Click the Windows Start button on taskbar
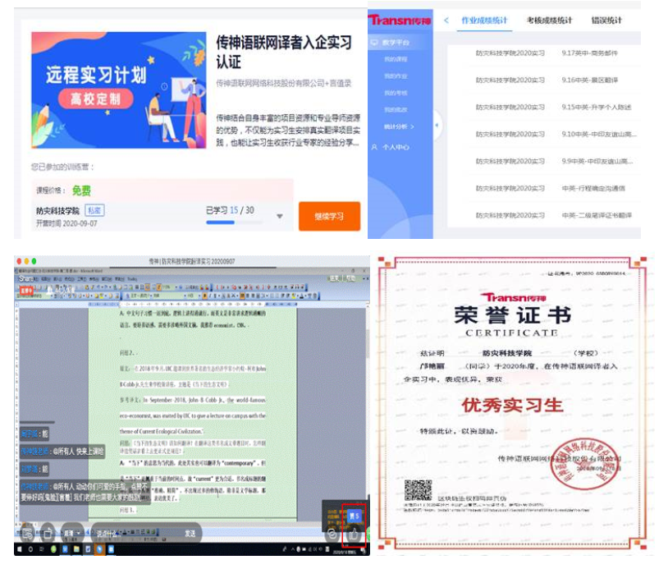 21,549
